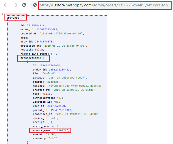The image size is (173, 144).
Task: Select transaction id value 1584327589970
Action: point(50,65)
